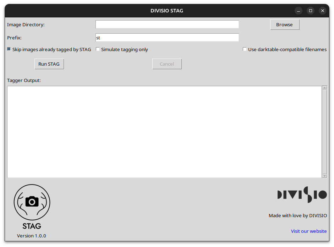
Task: Click the Made with love by DIVISIO text
Action: click(298, 215)
